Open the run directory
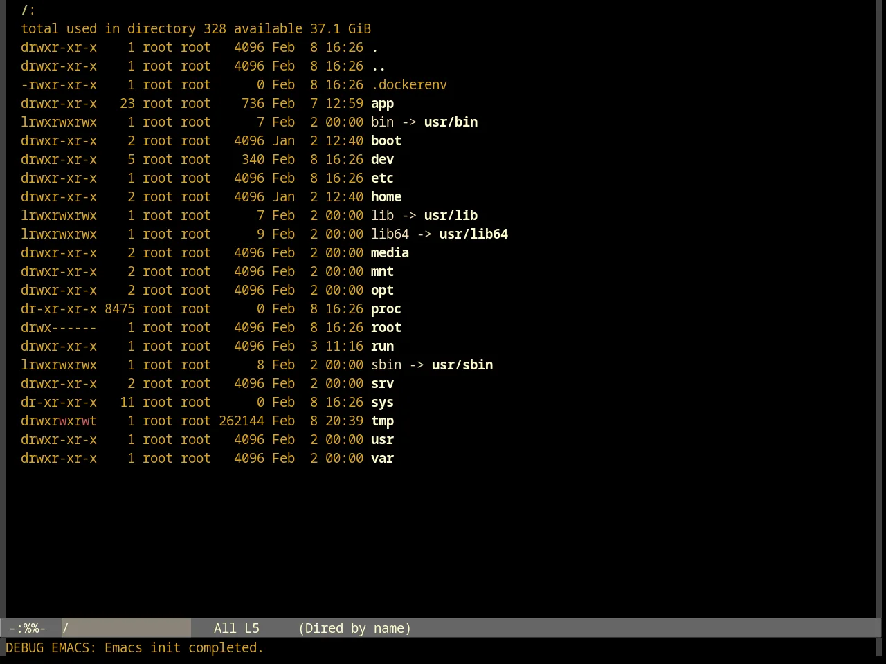The image size is (886, 664). point(382,347)
